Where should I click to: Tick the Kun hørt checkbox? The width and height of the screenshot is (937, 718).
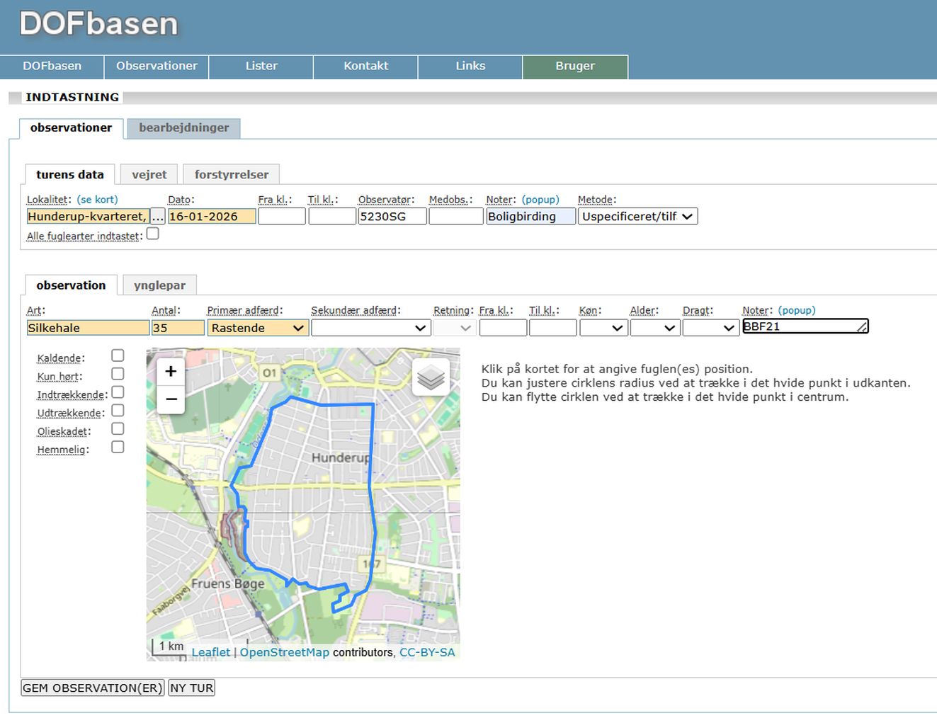[x=118, y=374]
